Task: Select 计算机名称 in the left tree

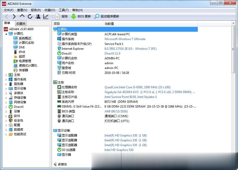Action: coord(26,43)
